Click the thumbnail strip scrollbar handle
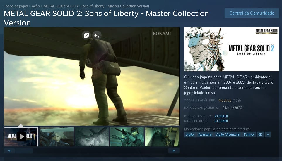This screenshot has width=282, height=161. 24,150
